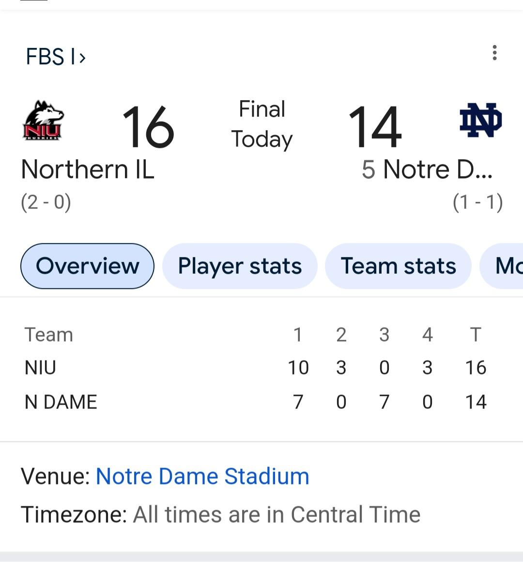The width and height of the screenshot is (523, 562).
Task: Tap Northern IL's score of 16
Action: pyautogui.click(x=148, y=127)
